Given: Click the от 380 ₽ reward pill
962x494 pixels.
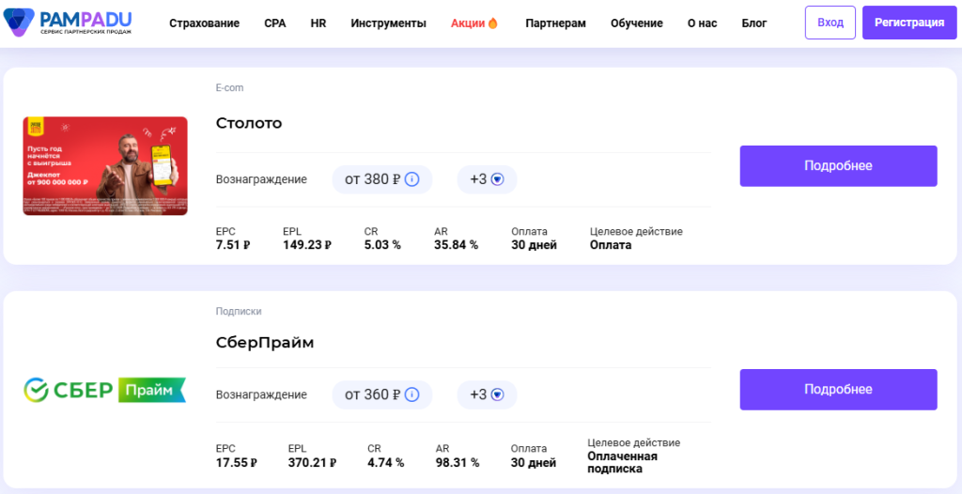Looking at the screenshot, I should tap(382, 179).
